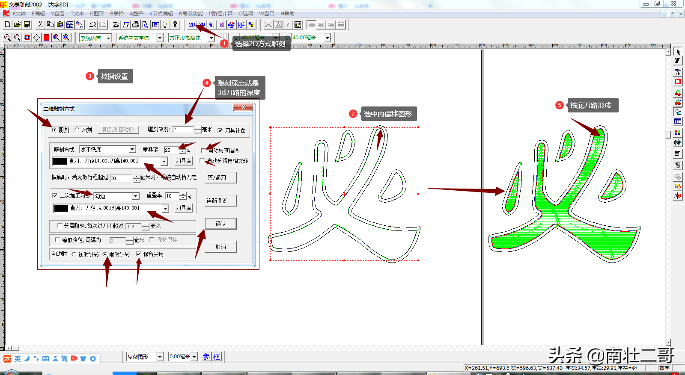Viewport: 685px width, 375px height.
Task: Toggle the 刀具补偿 checkbox
Action: point(220,130)
